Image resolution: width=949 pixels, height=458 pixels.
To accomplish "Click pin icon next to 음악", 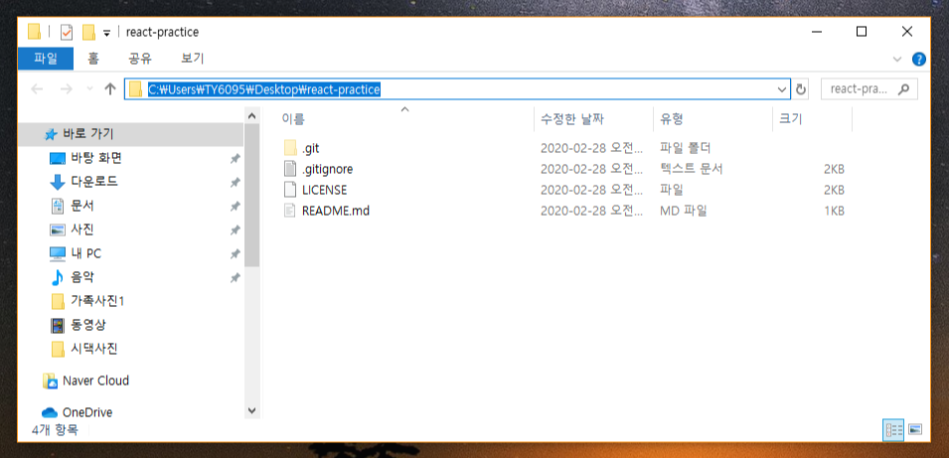I will pos(235,278).
